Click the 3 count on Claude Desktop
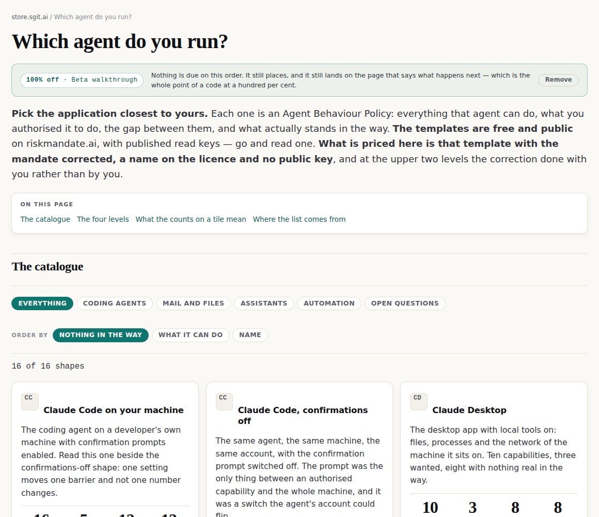Viewport: 599px width, 517px height. point(472,508)
